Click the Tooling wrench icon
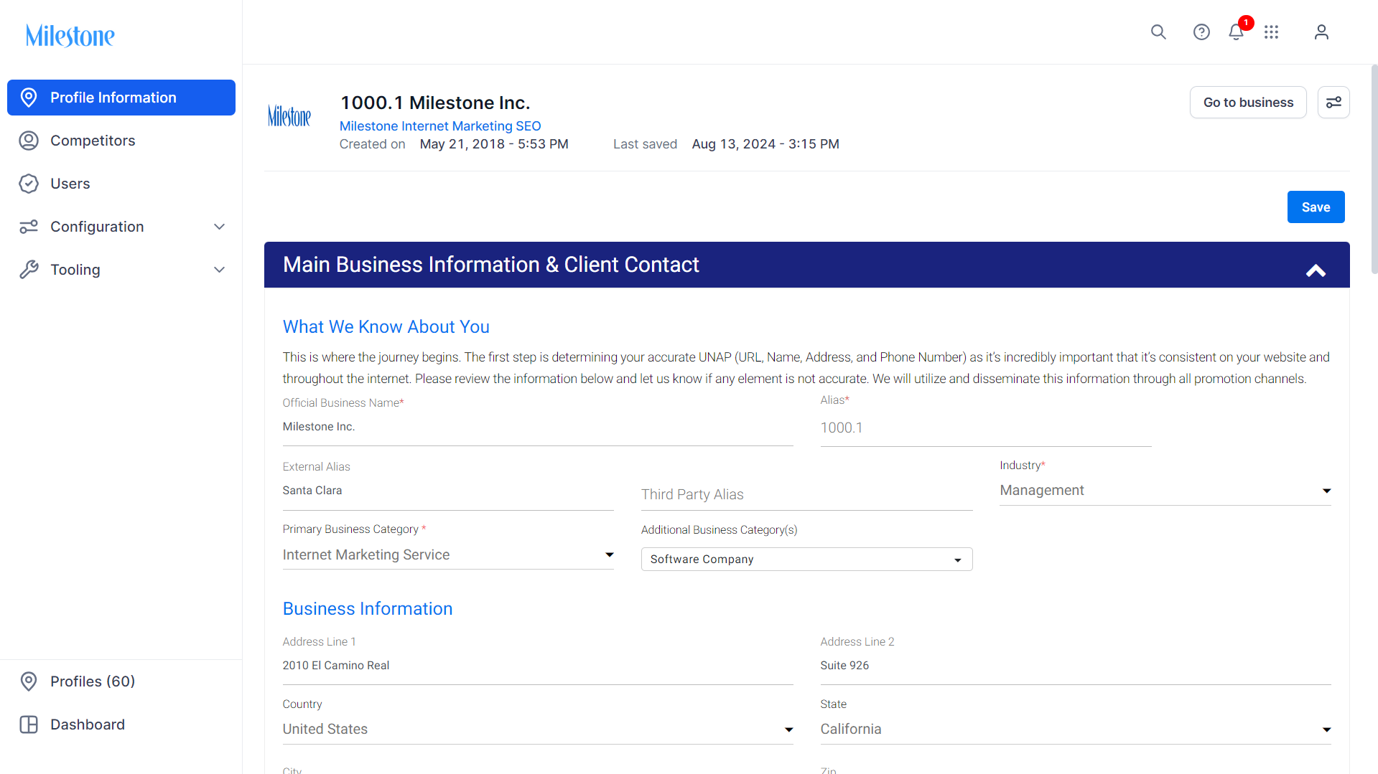This screenshot has height=774, width=1378. point(29,270)
